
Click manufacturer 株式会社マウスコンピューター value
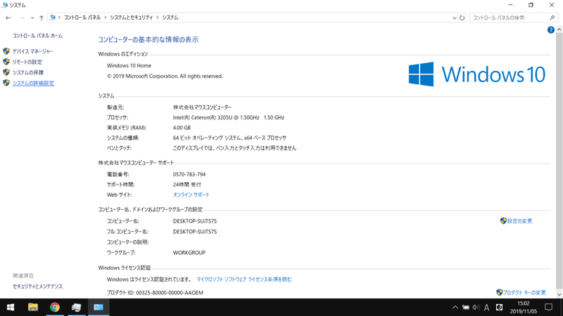point(202,107)
